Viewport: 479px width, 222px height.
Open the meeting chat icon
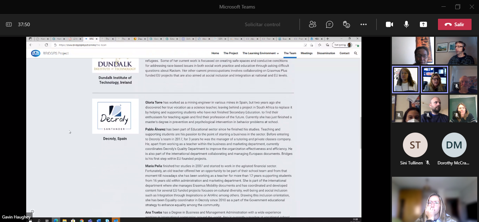330,24
